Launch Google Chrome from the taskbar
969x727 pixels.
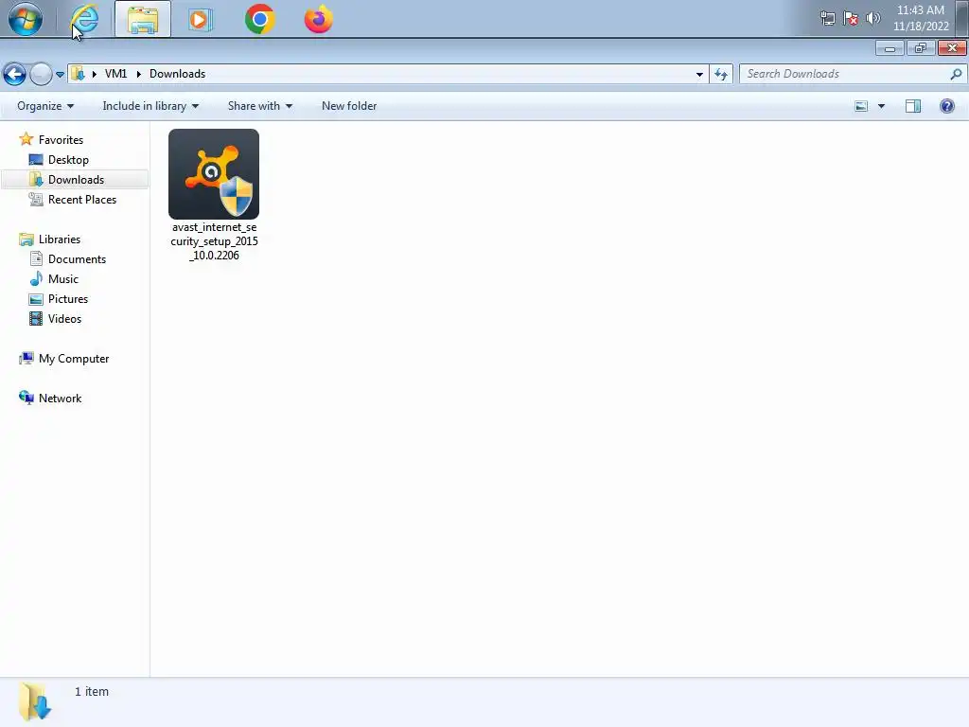tap(259, 19)
